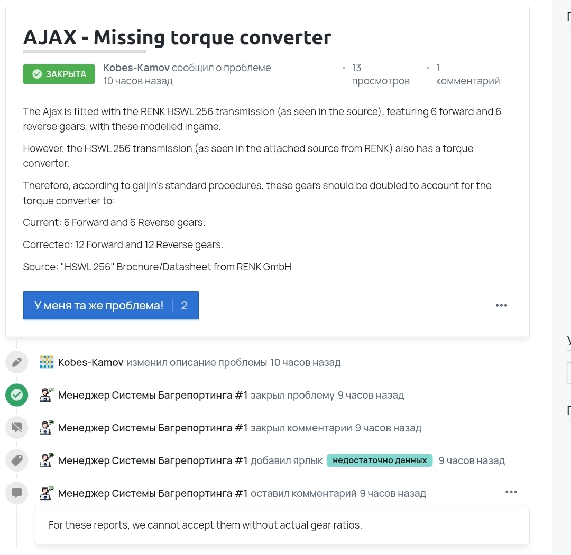Image resolution: width=571 pixels, height=555 pixels.
Task: Click the green checkmark icon marking the closed issue
Action: pos(16,394)
